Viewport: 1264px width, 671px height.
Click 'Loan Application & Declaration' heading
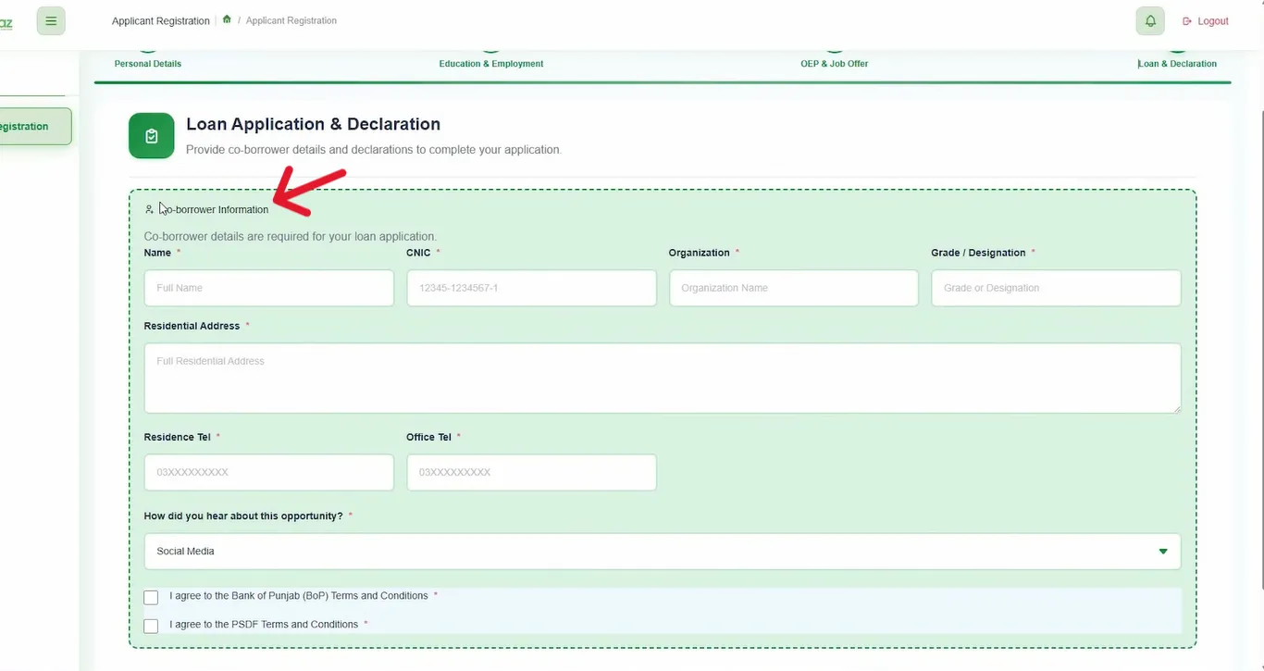(x=313, y=124)
